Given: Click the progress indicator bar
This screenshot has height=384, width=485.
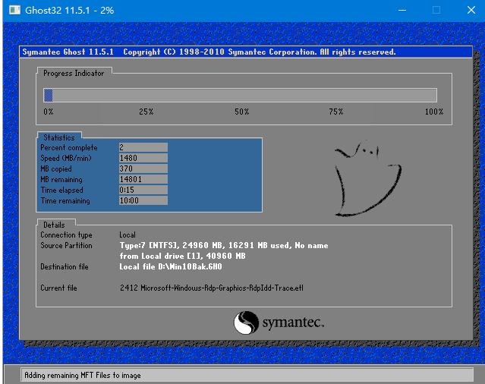Looking at the screenshot, I should coord(240,95).
